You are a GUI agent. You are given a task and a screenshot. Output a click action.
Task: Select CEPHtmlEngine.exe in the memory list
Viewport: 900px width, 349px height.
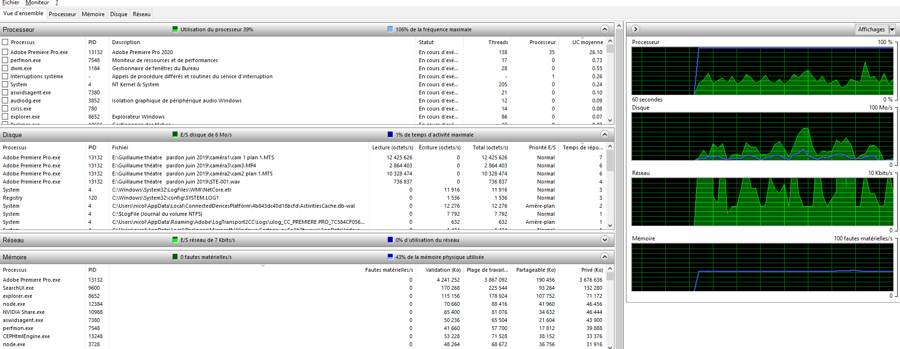click(303, 336)
